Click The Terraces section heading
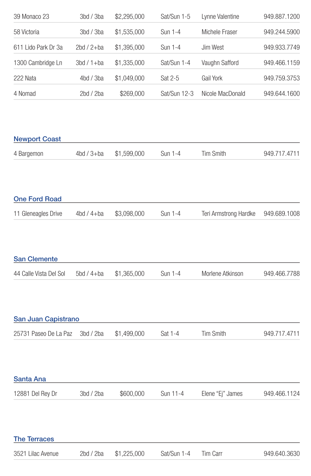The width and height of the screenshot is (311, 476). 34,439
